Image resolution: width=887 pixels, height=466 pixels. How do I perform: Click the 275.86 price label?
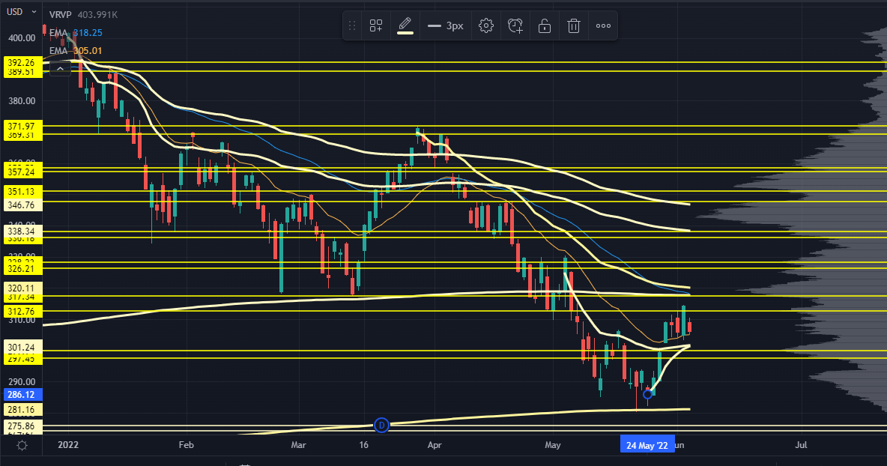(x=22, y=426)
